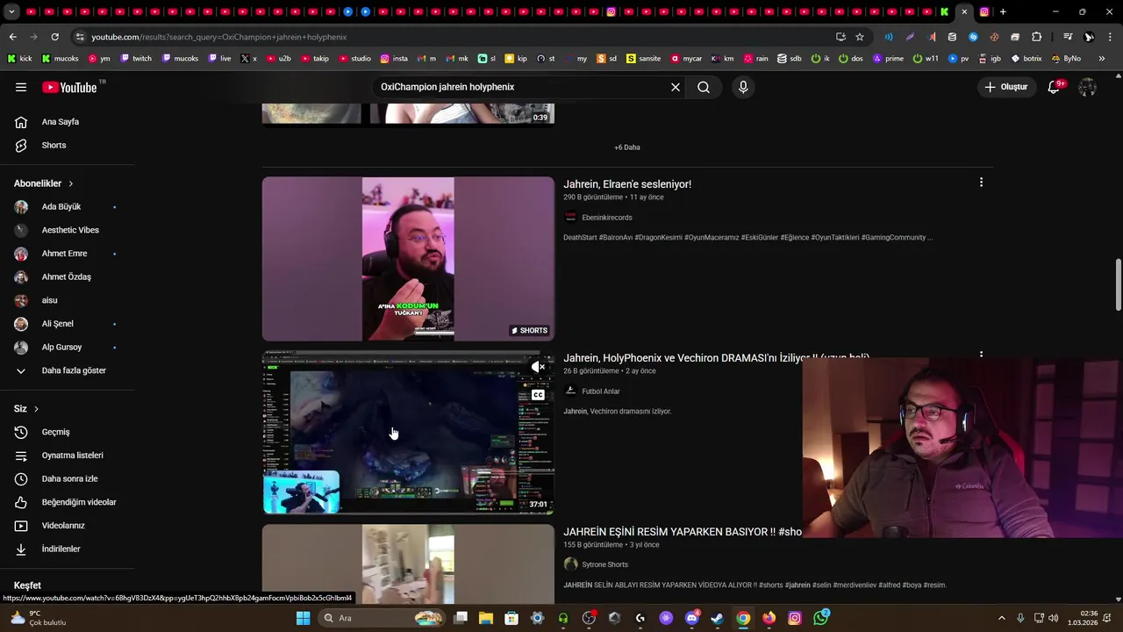Open the new tab plus button
Viewport: 1123px width, 632px height.
[1003, 11]
